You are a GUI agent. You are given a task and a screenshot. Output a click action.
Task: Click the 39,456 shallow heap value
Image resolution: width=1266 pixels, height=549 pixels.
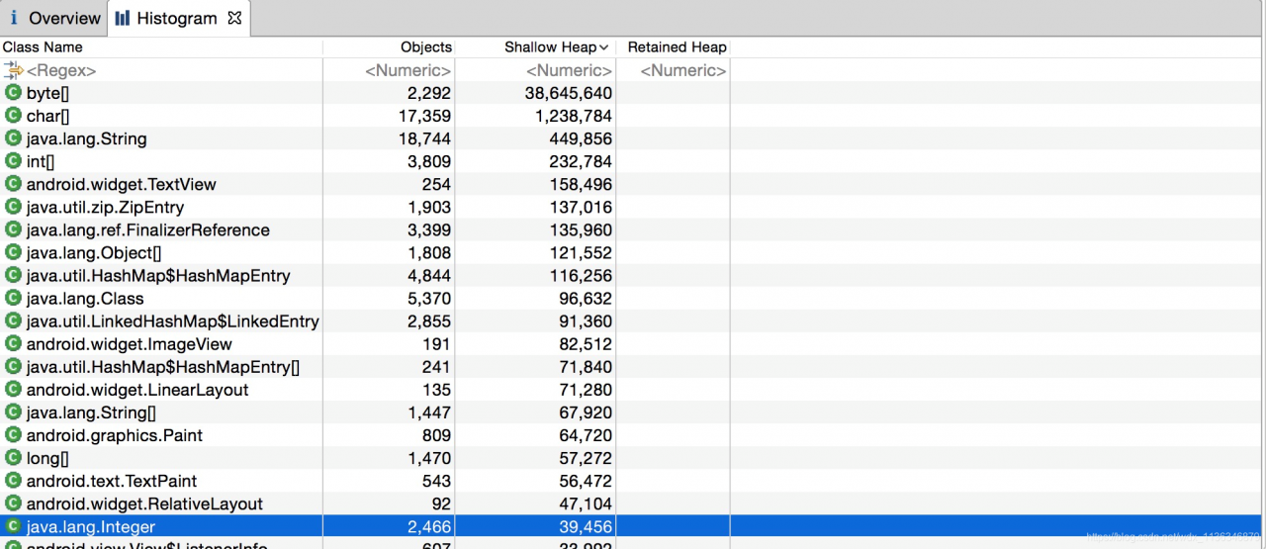586,526
